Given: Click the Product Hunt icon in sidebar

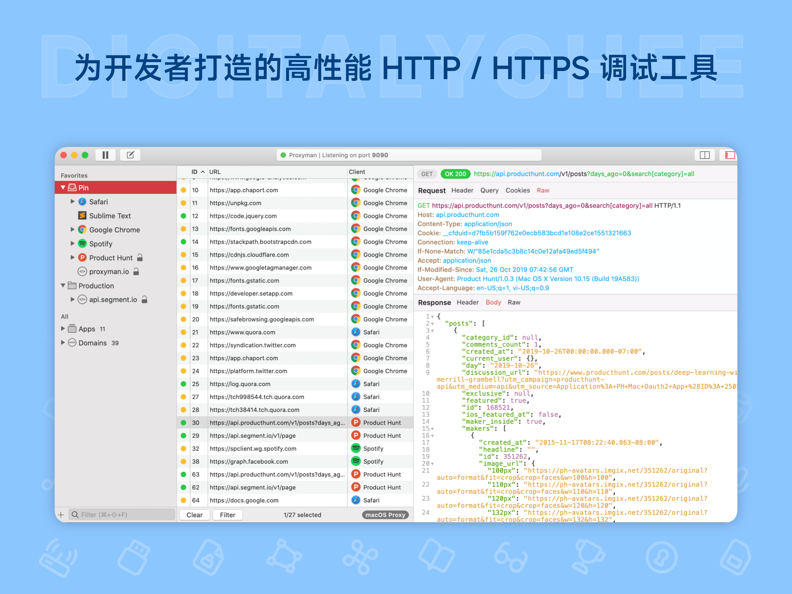Looking at the screenshot, I should (82, 258).
